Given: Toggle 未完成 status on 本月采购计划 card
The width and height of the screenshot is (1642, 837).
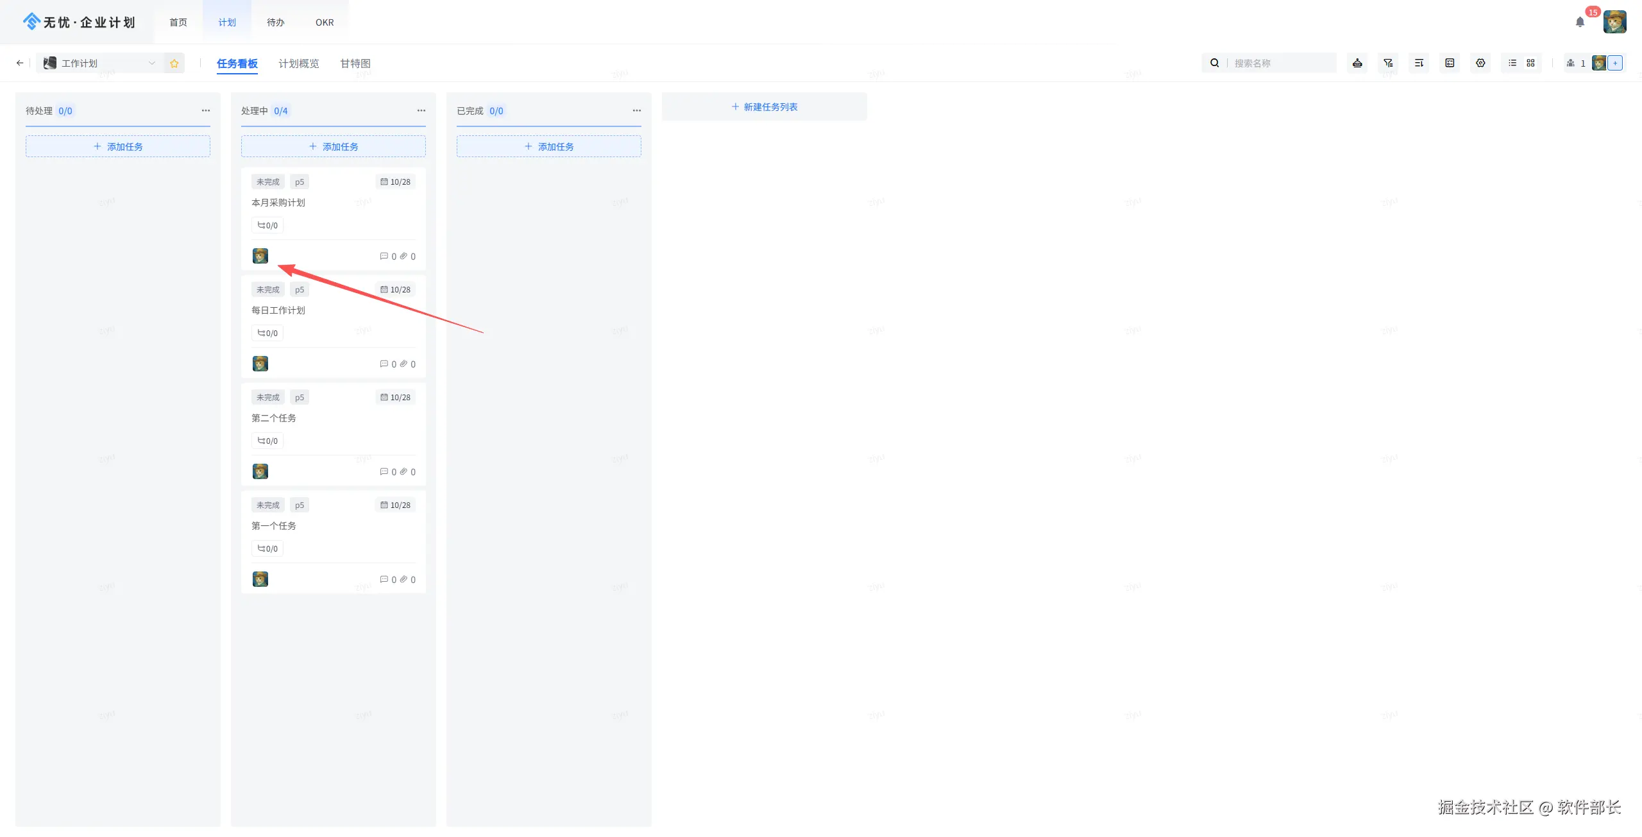Looking at the screenshot, I should point(267,182).
